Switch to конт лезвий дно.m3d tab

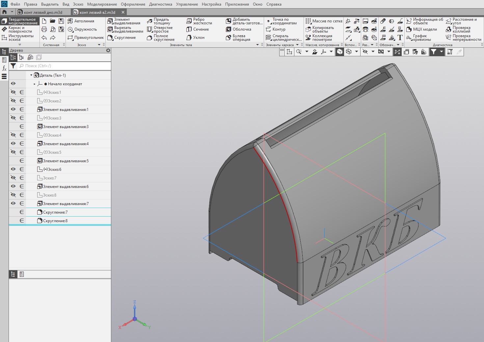point(43,12)
